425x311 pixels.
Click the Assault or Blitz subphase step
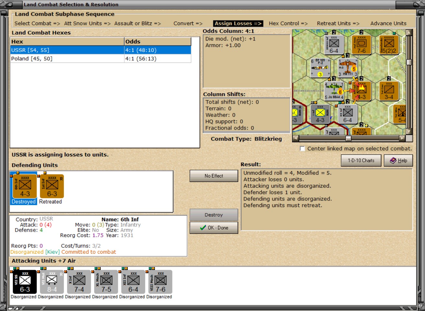[x=138, y=23]
